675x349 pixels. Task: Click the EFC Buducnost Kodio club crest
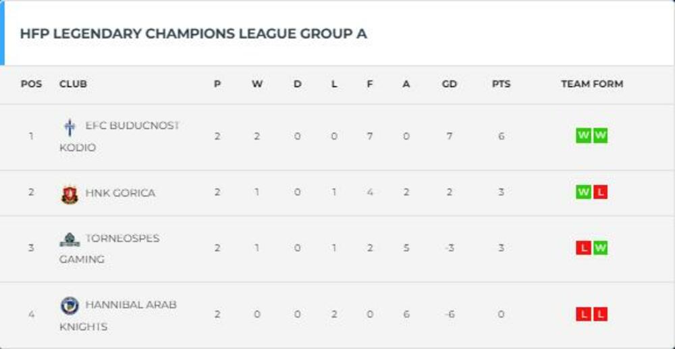69,127
